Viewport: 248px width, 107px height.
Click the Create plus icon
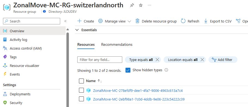(79, 21)
